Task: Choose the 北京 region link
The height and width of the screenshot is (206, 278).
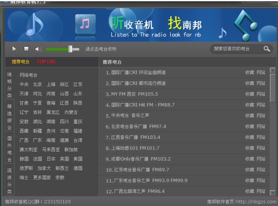Action: tap(37, 85)
